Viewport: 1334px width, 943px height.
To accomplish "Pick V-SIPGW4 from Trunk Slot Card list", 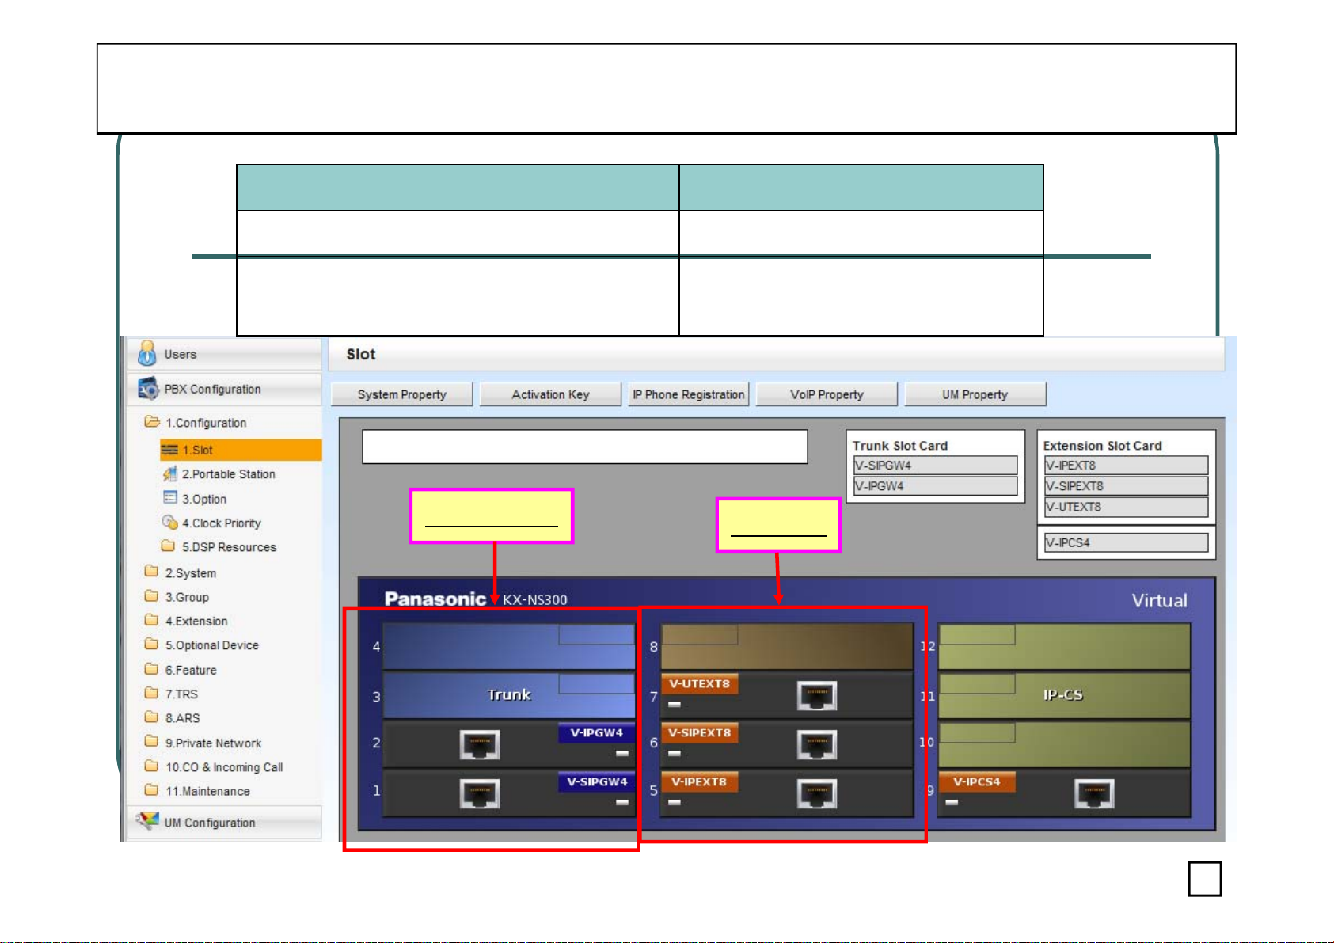I will pos(935,466).
